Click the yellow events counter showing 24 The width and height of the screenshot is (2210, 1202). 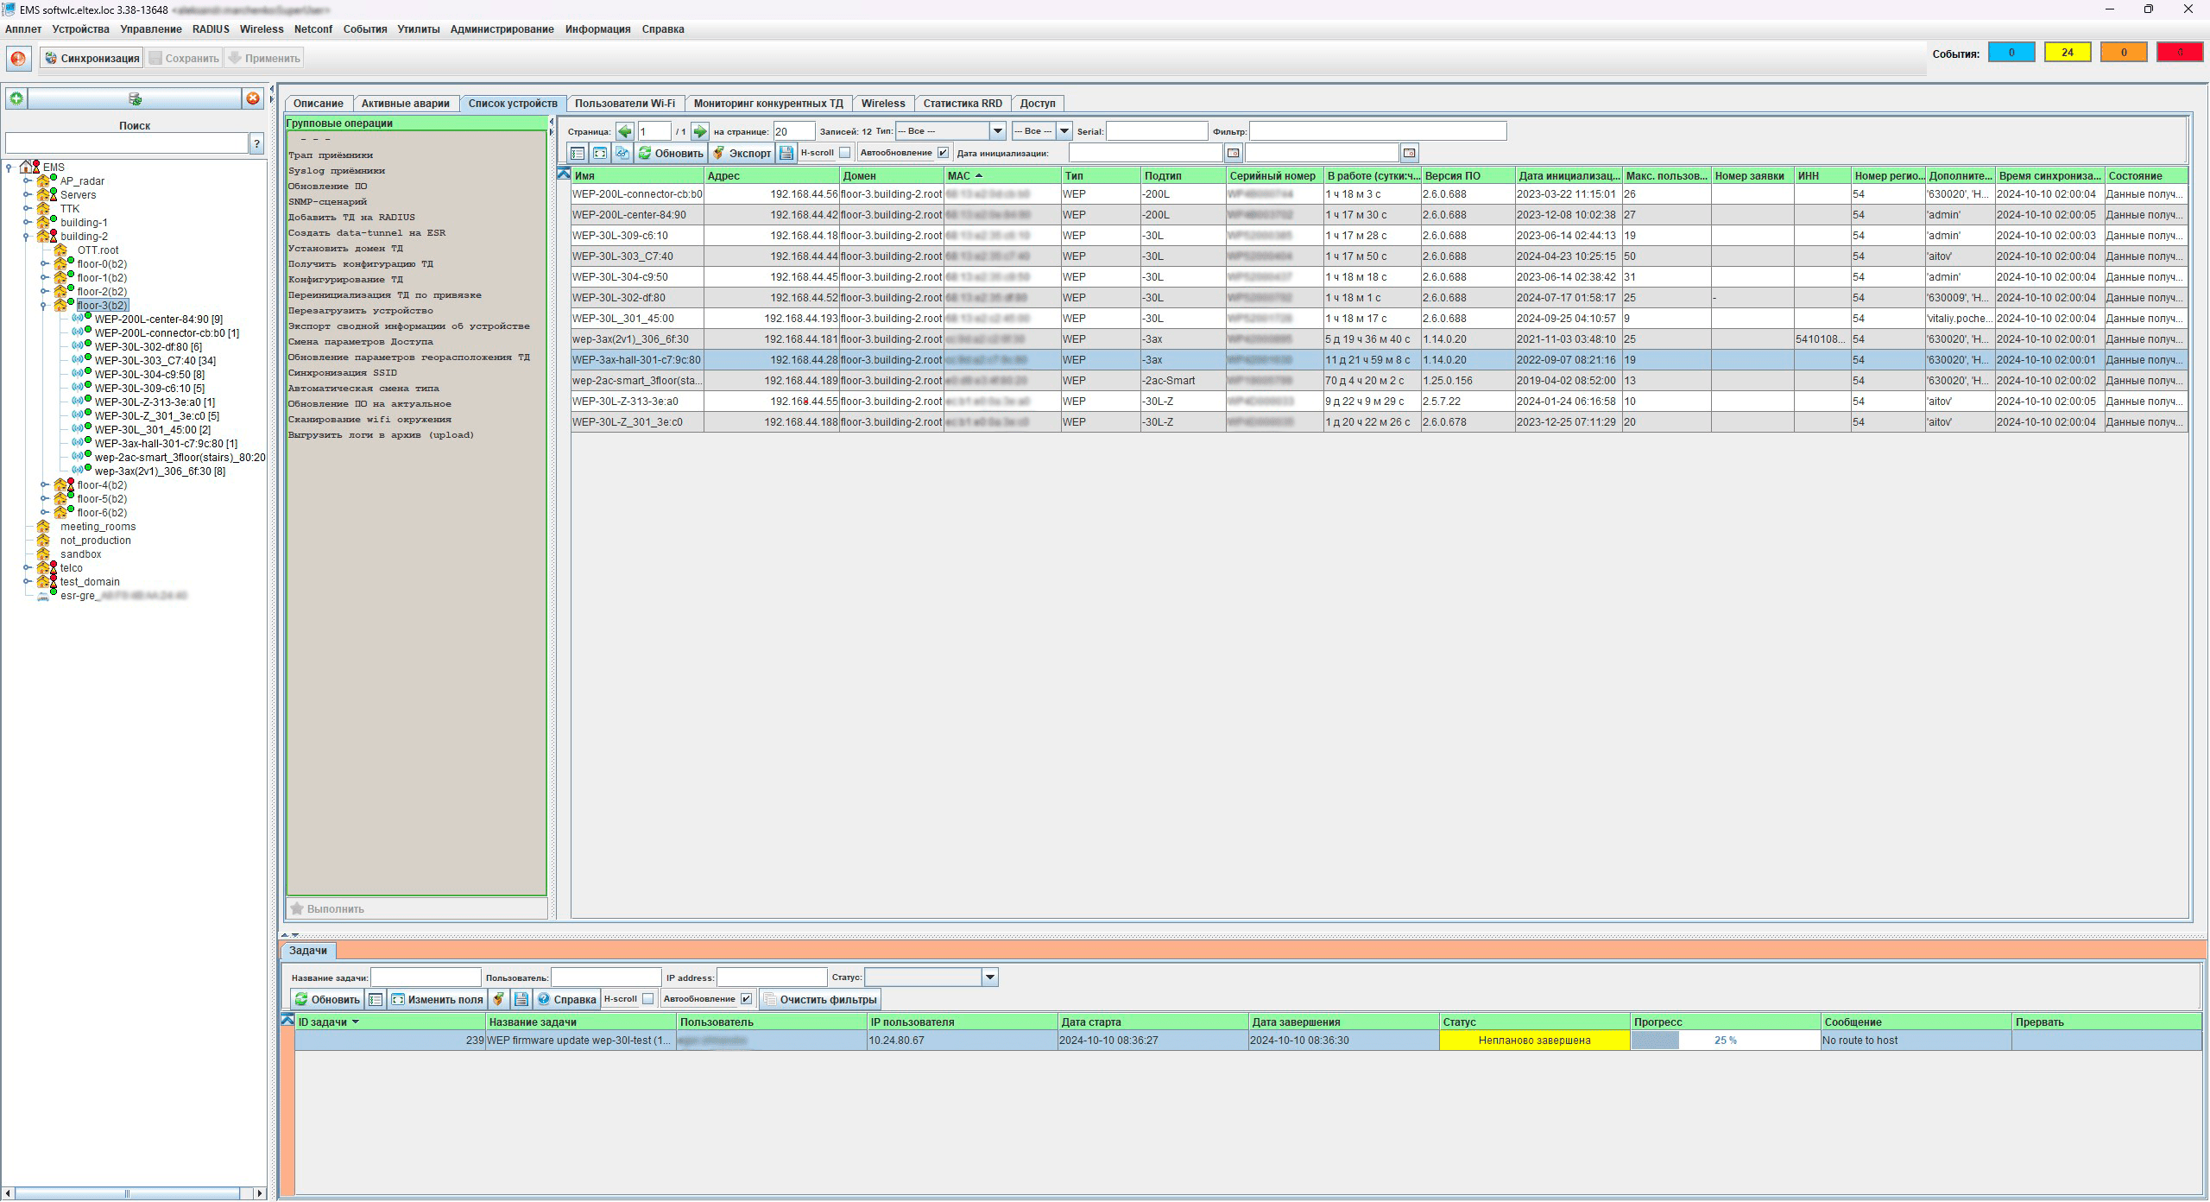click(2067, 53)
